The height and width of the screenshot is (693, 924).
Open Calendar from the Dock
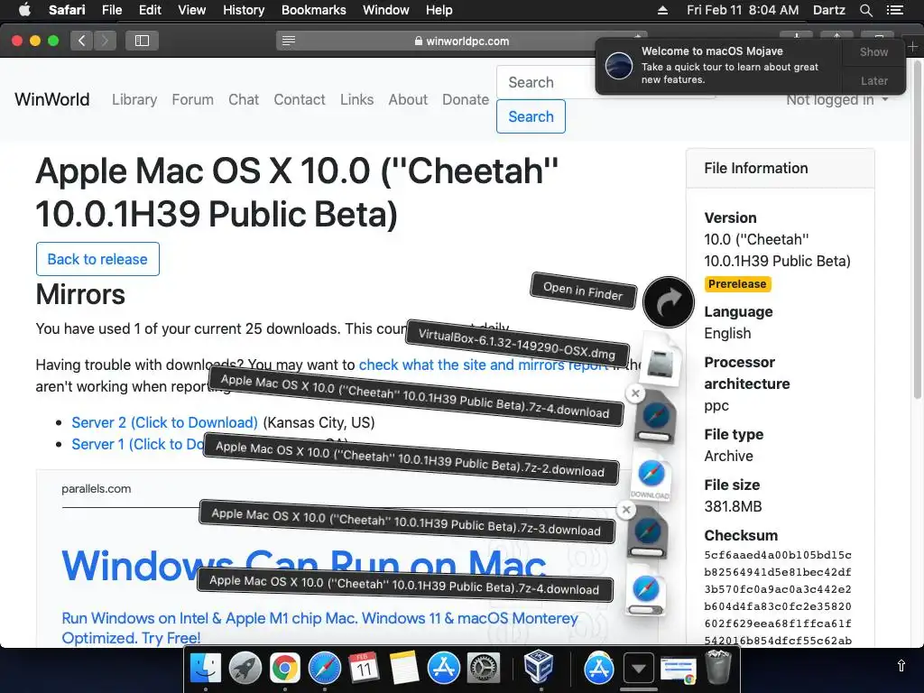coord(365,669)
